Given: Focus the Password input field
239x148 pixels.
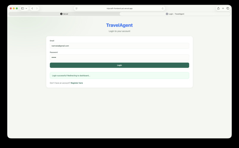Looking at the screenshot, I should (119, 57).
